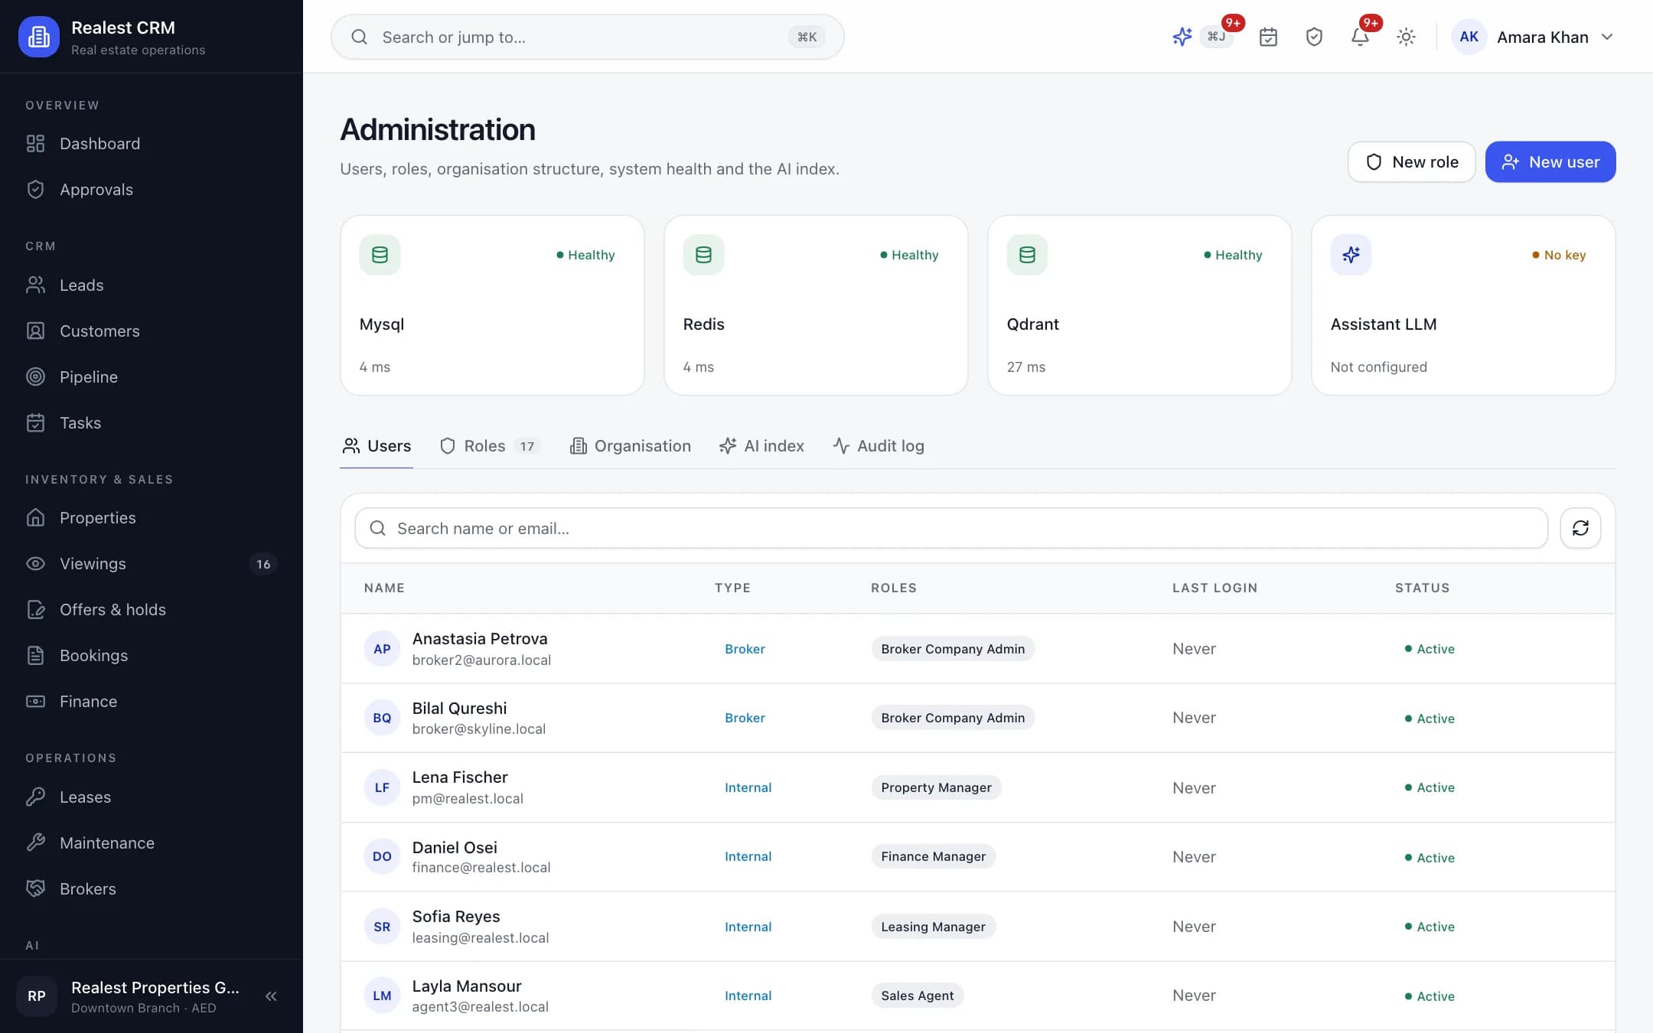1653x1033 pixels.
Task: Navigate to Pipeline
Action: 152,376
